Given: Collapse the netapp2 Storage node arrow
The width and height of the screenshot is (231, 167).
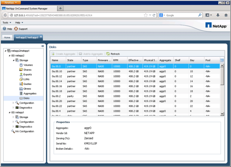Looking at the screenshot, I should [x=14, y=60].
